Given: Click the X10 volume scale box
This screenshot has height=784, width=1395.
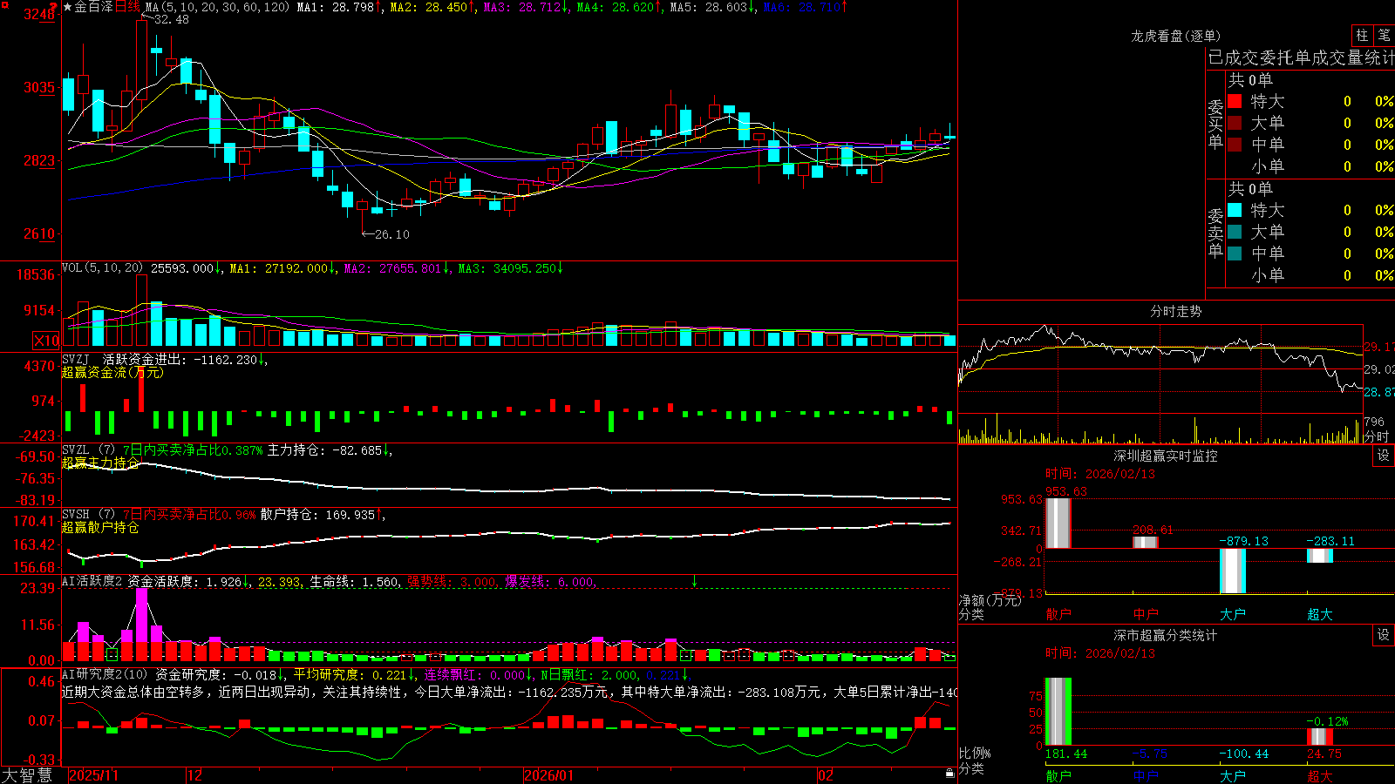Looking at the screenshot, I should tap(46, 341).
